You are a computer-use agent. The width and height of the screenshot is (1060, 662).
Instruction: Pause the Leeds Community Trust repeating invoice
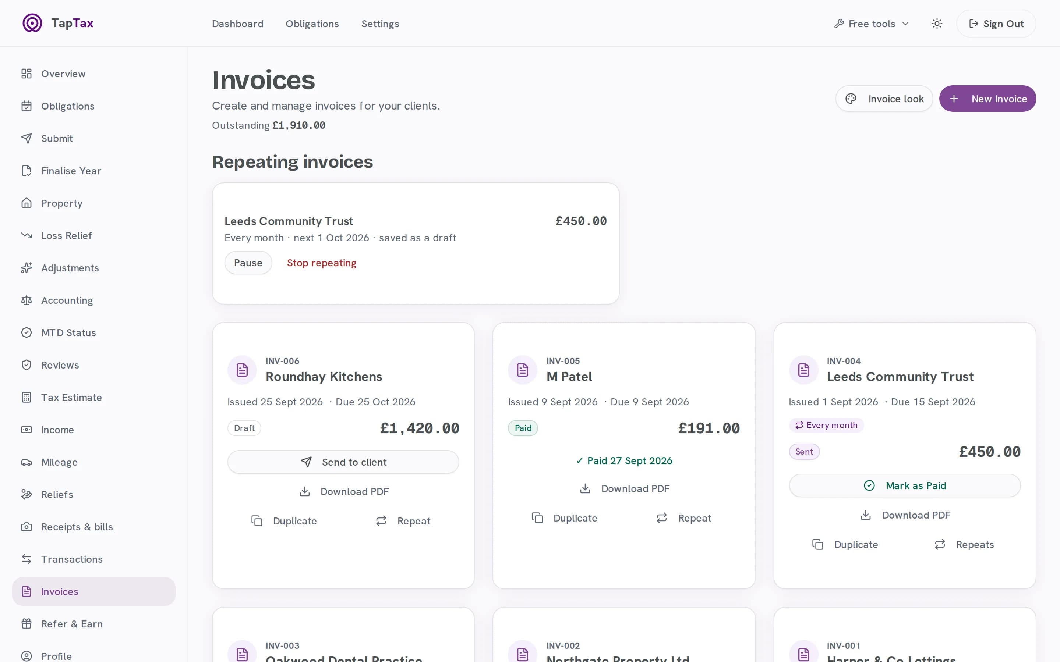coord(248,263)
